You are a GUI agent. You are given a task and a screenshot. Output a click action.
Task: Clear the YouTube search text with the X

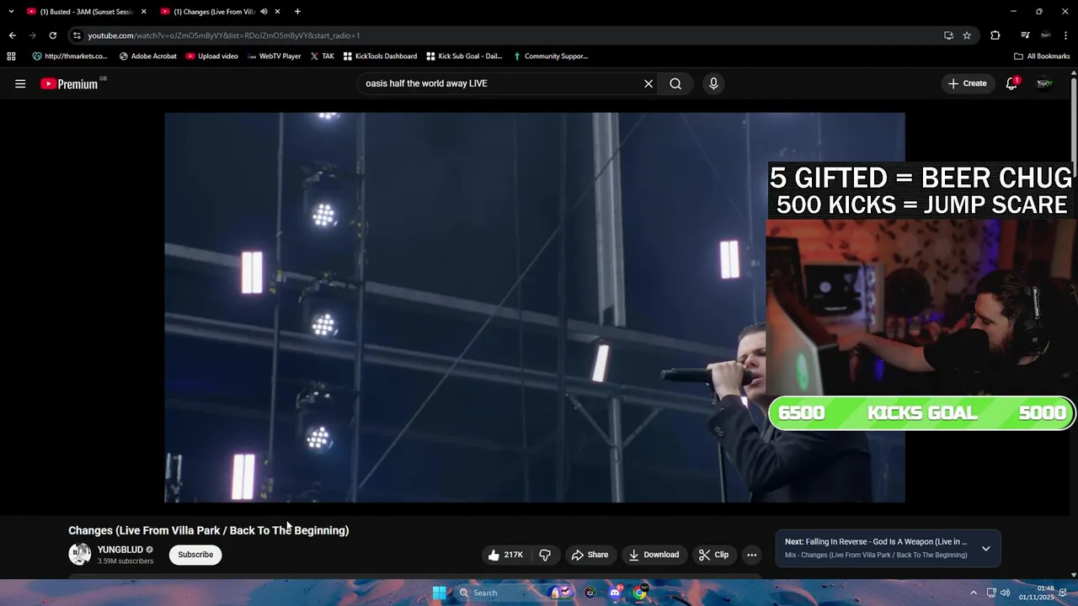(648, 83)
